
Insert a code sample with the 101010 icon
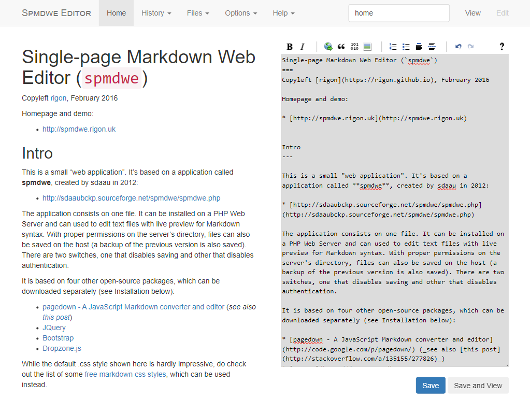pos(354,47)
